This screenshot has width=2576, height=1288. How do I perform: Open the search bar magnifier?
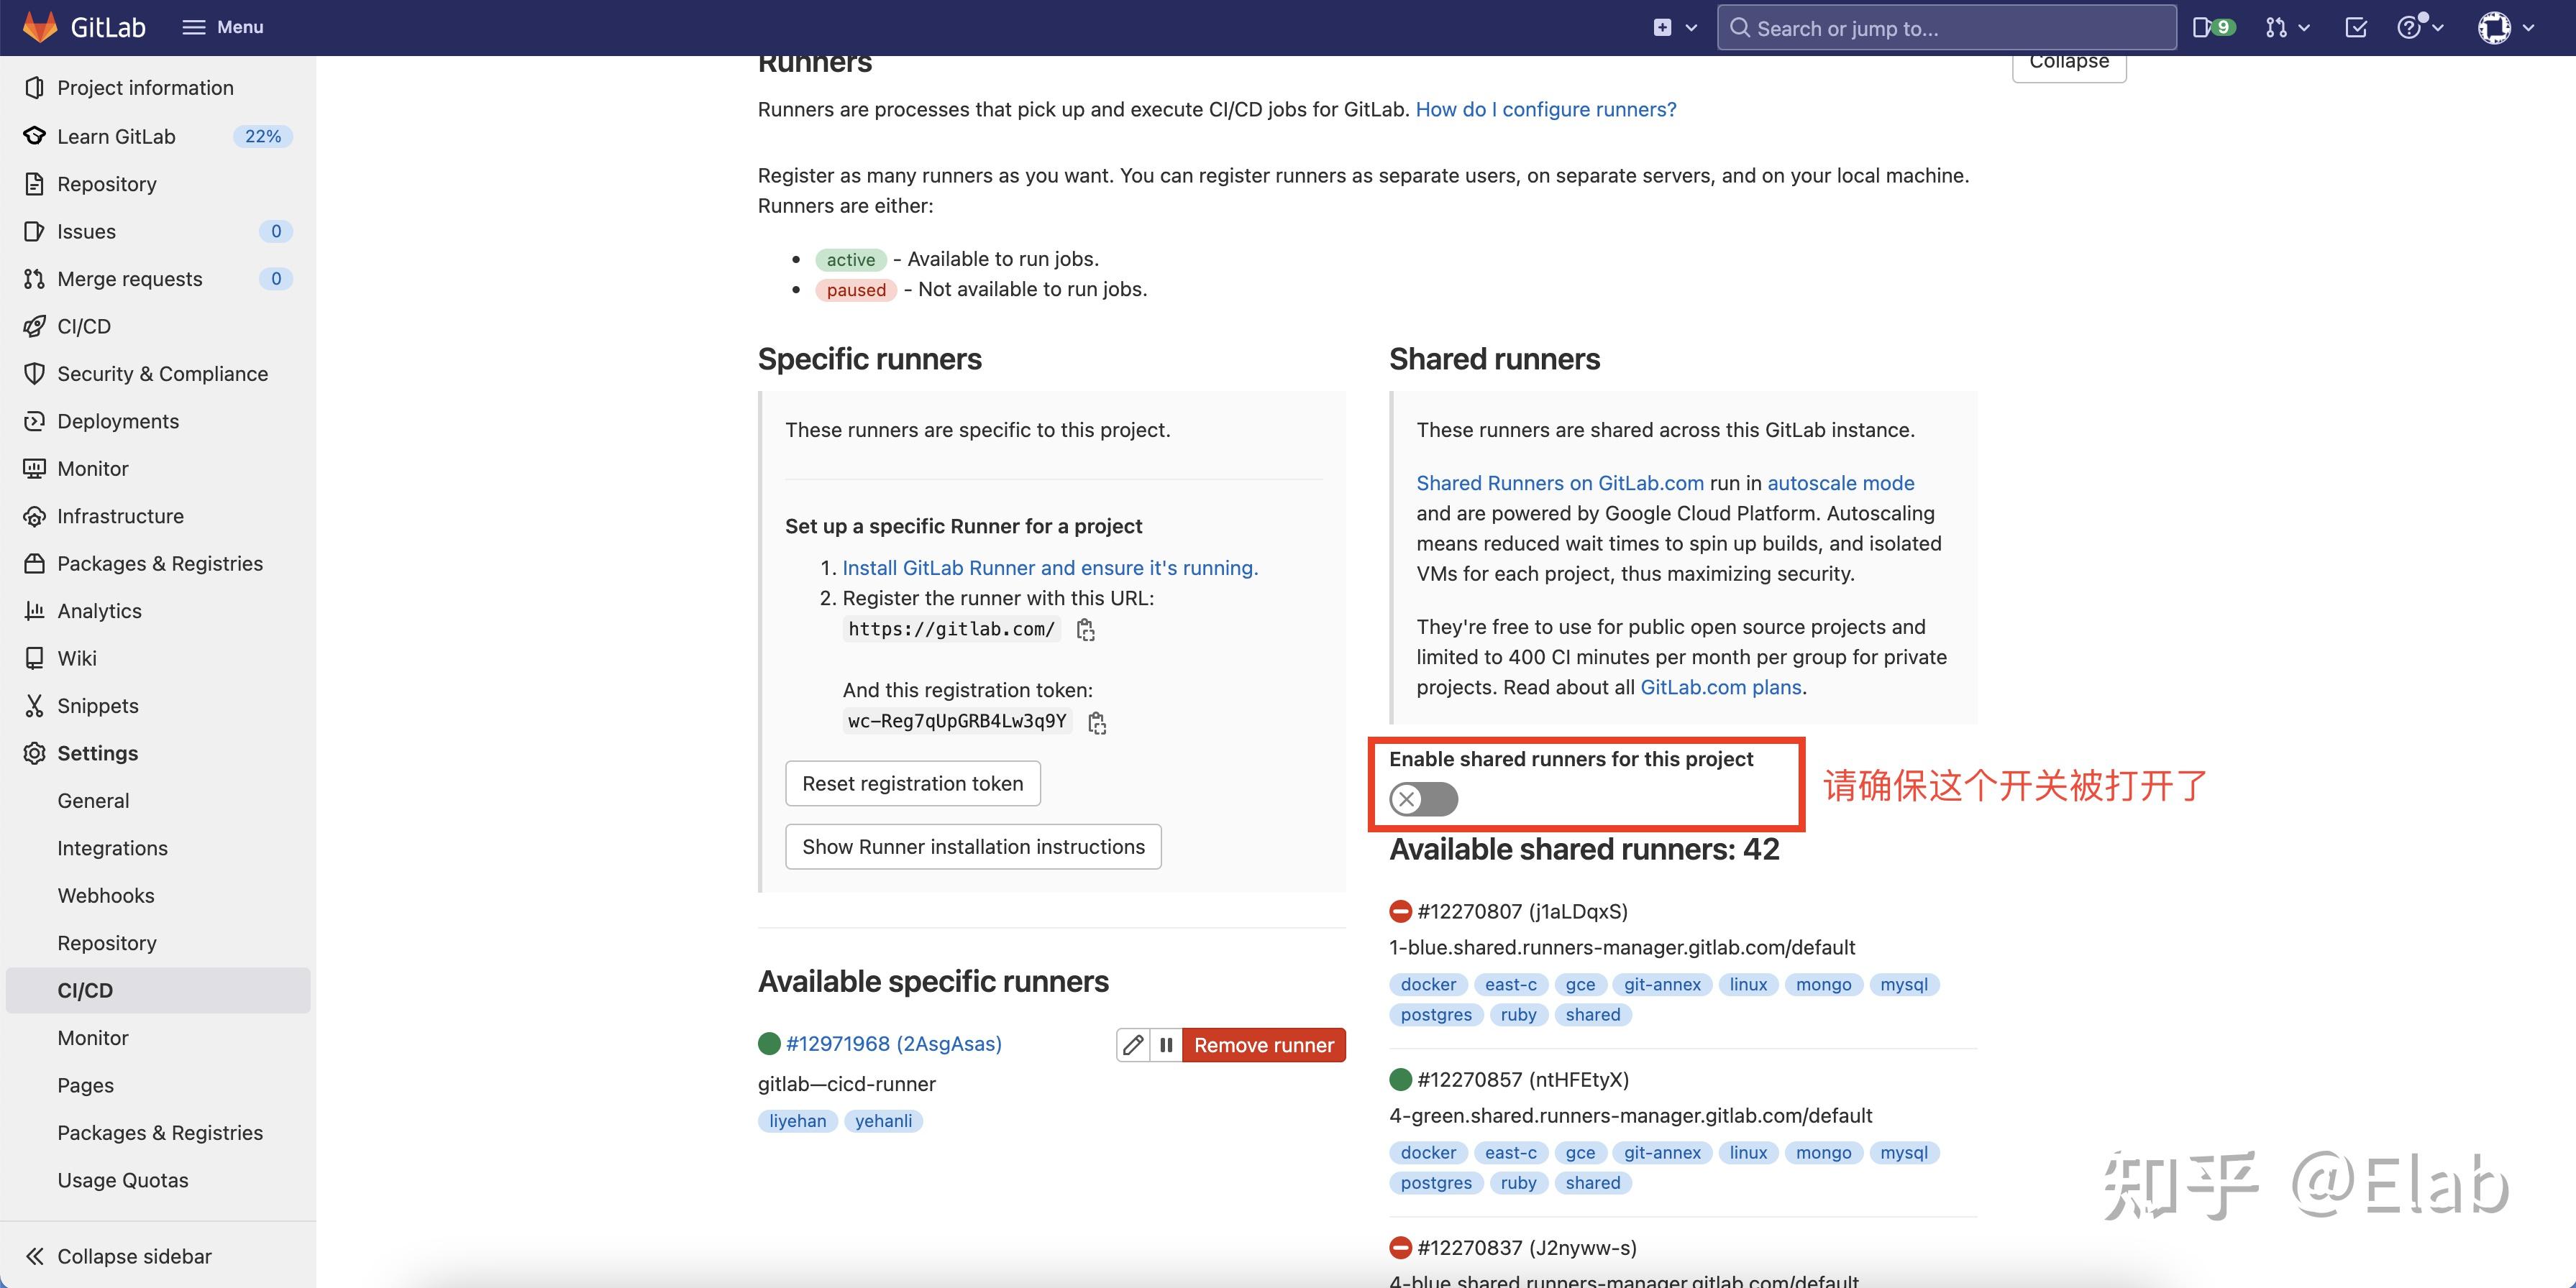[1740, 27]
